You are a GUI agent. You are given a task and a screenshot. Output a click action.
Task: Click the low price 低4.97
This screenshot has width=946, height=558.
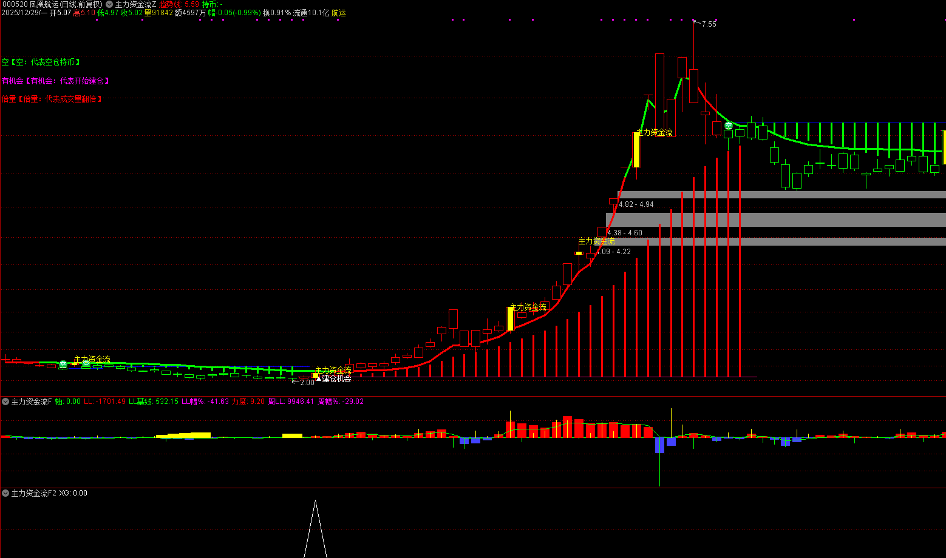(108, 13)
